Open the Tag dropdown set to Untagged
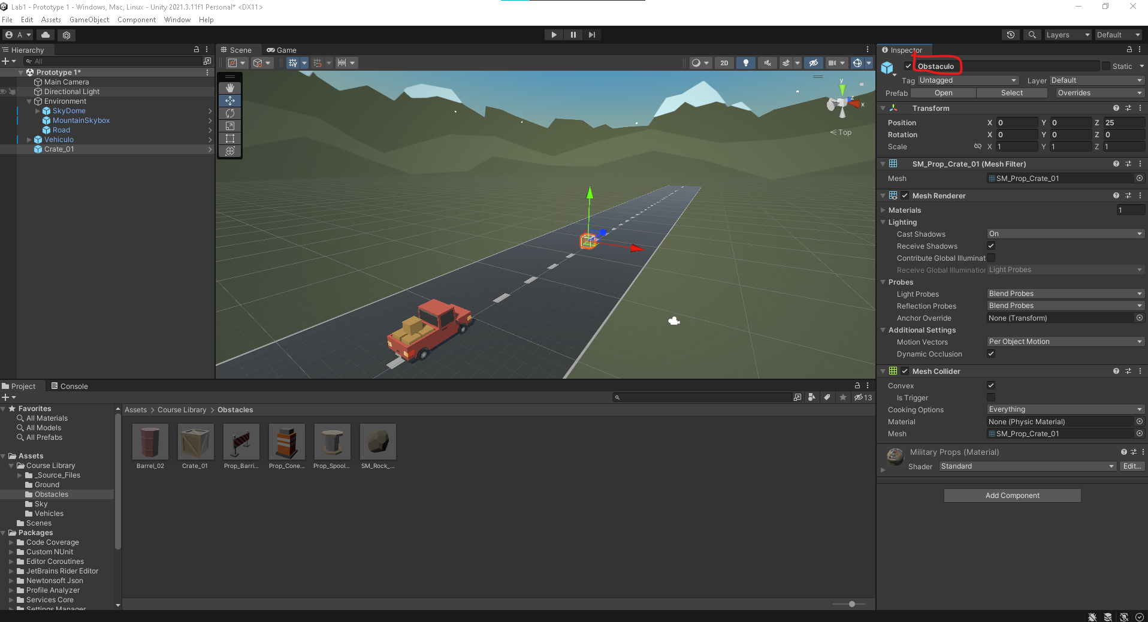This screenshot has width=1148, height=622. [967, 80]
